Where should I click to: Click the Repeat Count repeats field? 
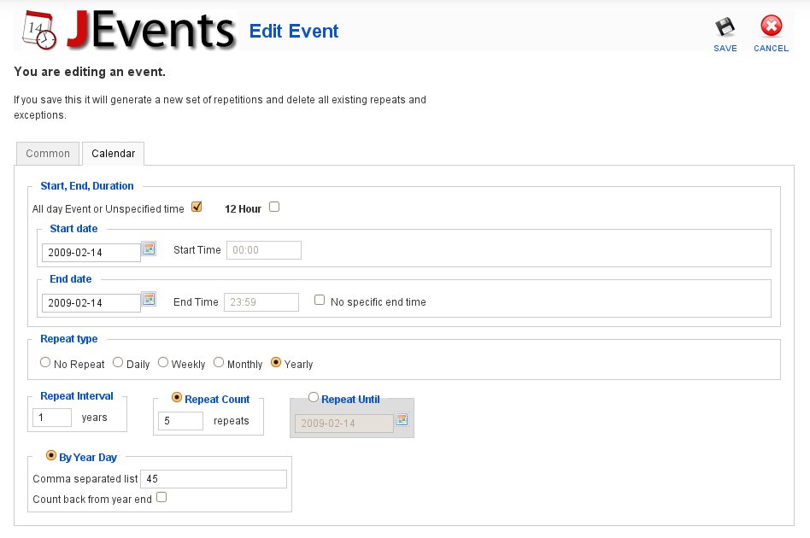pos(180,421)
